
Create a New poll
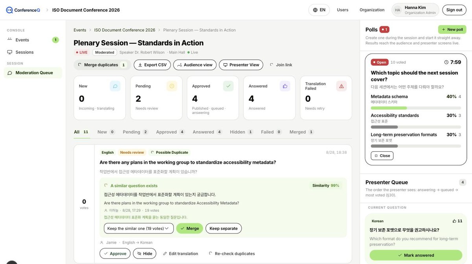(x=452, y=29)
